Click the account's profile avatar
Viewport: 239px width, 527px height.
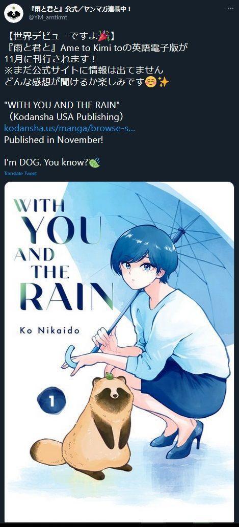(x=14, y=14)
